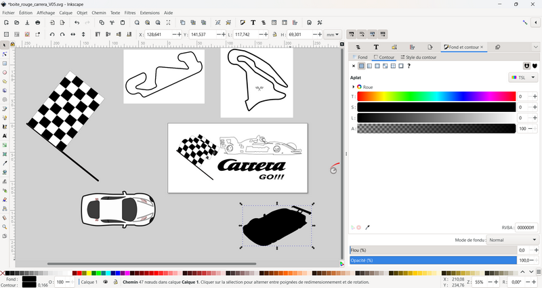The height and width of the screenshot is (288, 542).
Task: Open the Calque 1 layer selector
Action: pyautogui.click(x=89, y=282)
